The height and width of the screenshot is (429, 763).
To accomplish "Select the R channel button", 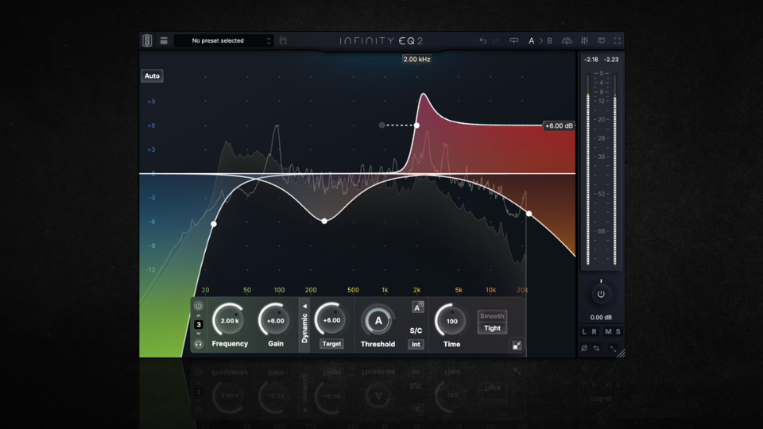I will click(595, 332).
